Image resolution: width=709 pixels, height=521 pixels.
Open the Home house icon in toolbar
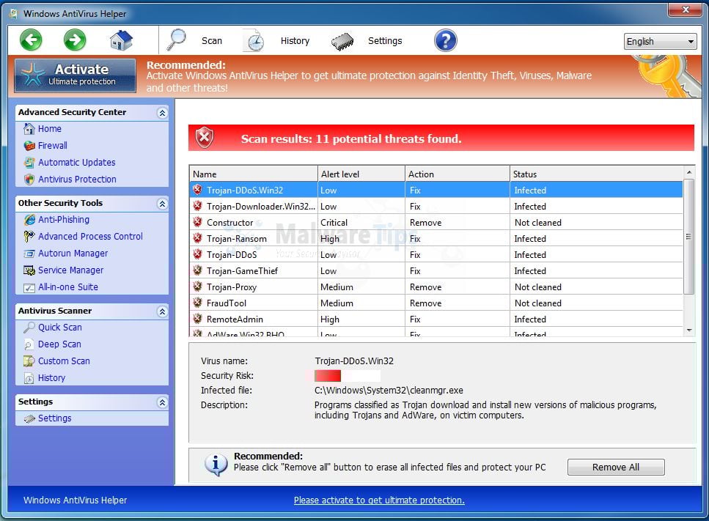[x=121, y=40]
